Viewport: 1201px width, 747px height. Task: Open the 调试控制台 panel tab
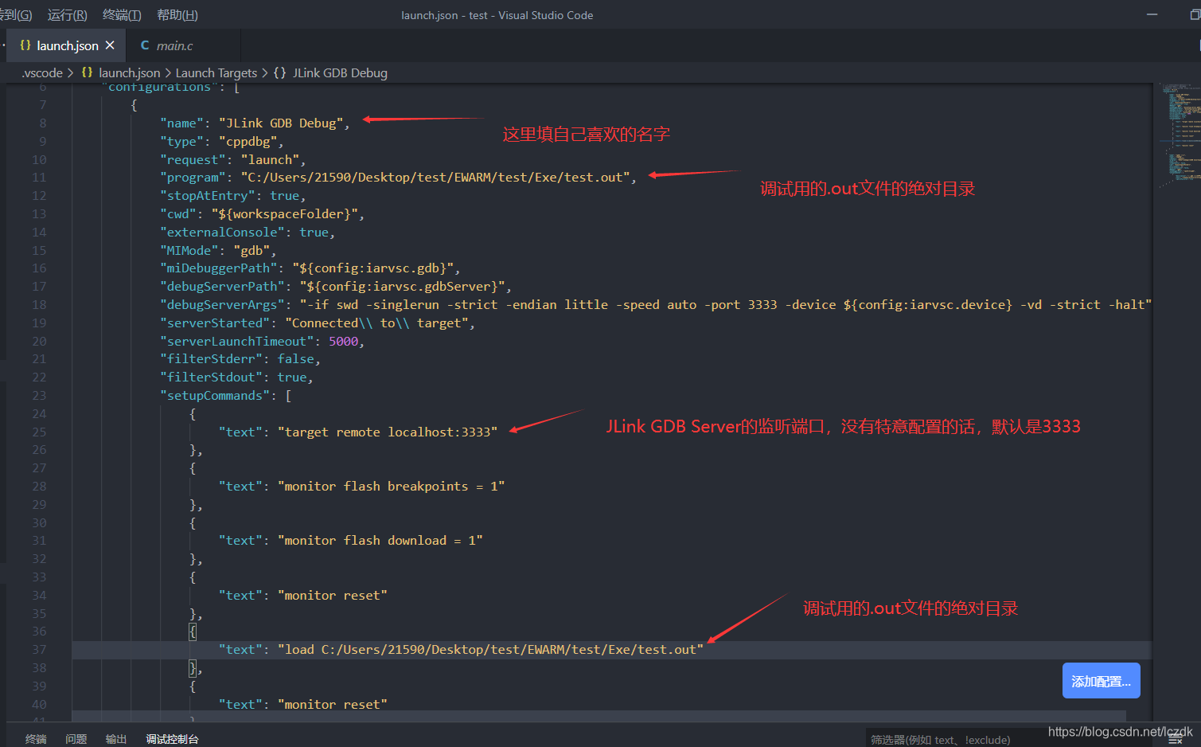[x=171, y=738]
